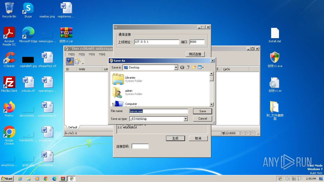Click the computer-with-key toolbar icon
Viewport: 324px width, 182px height.
(x=70, y=61)
